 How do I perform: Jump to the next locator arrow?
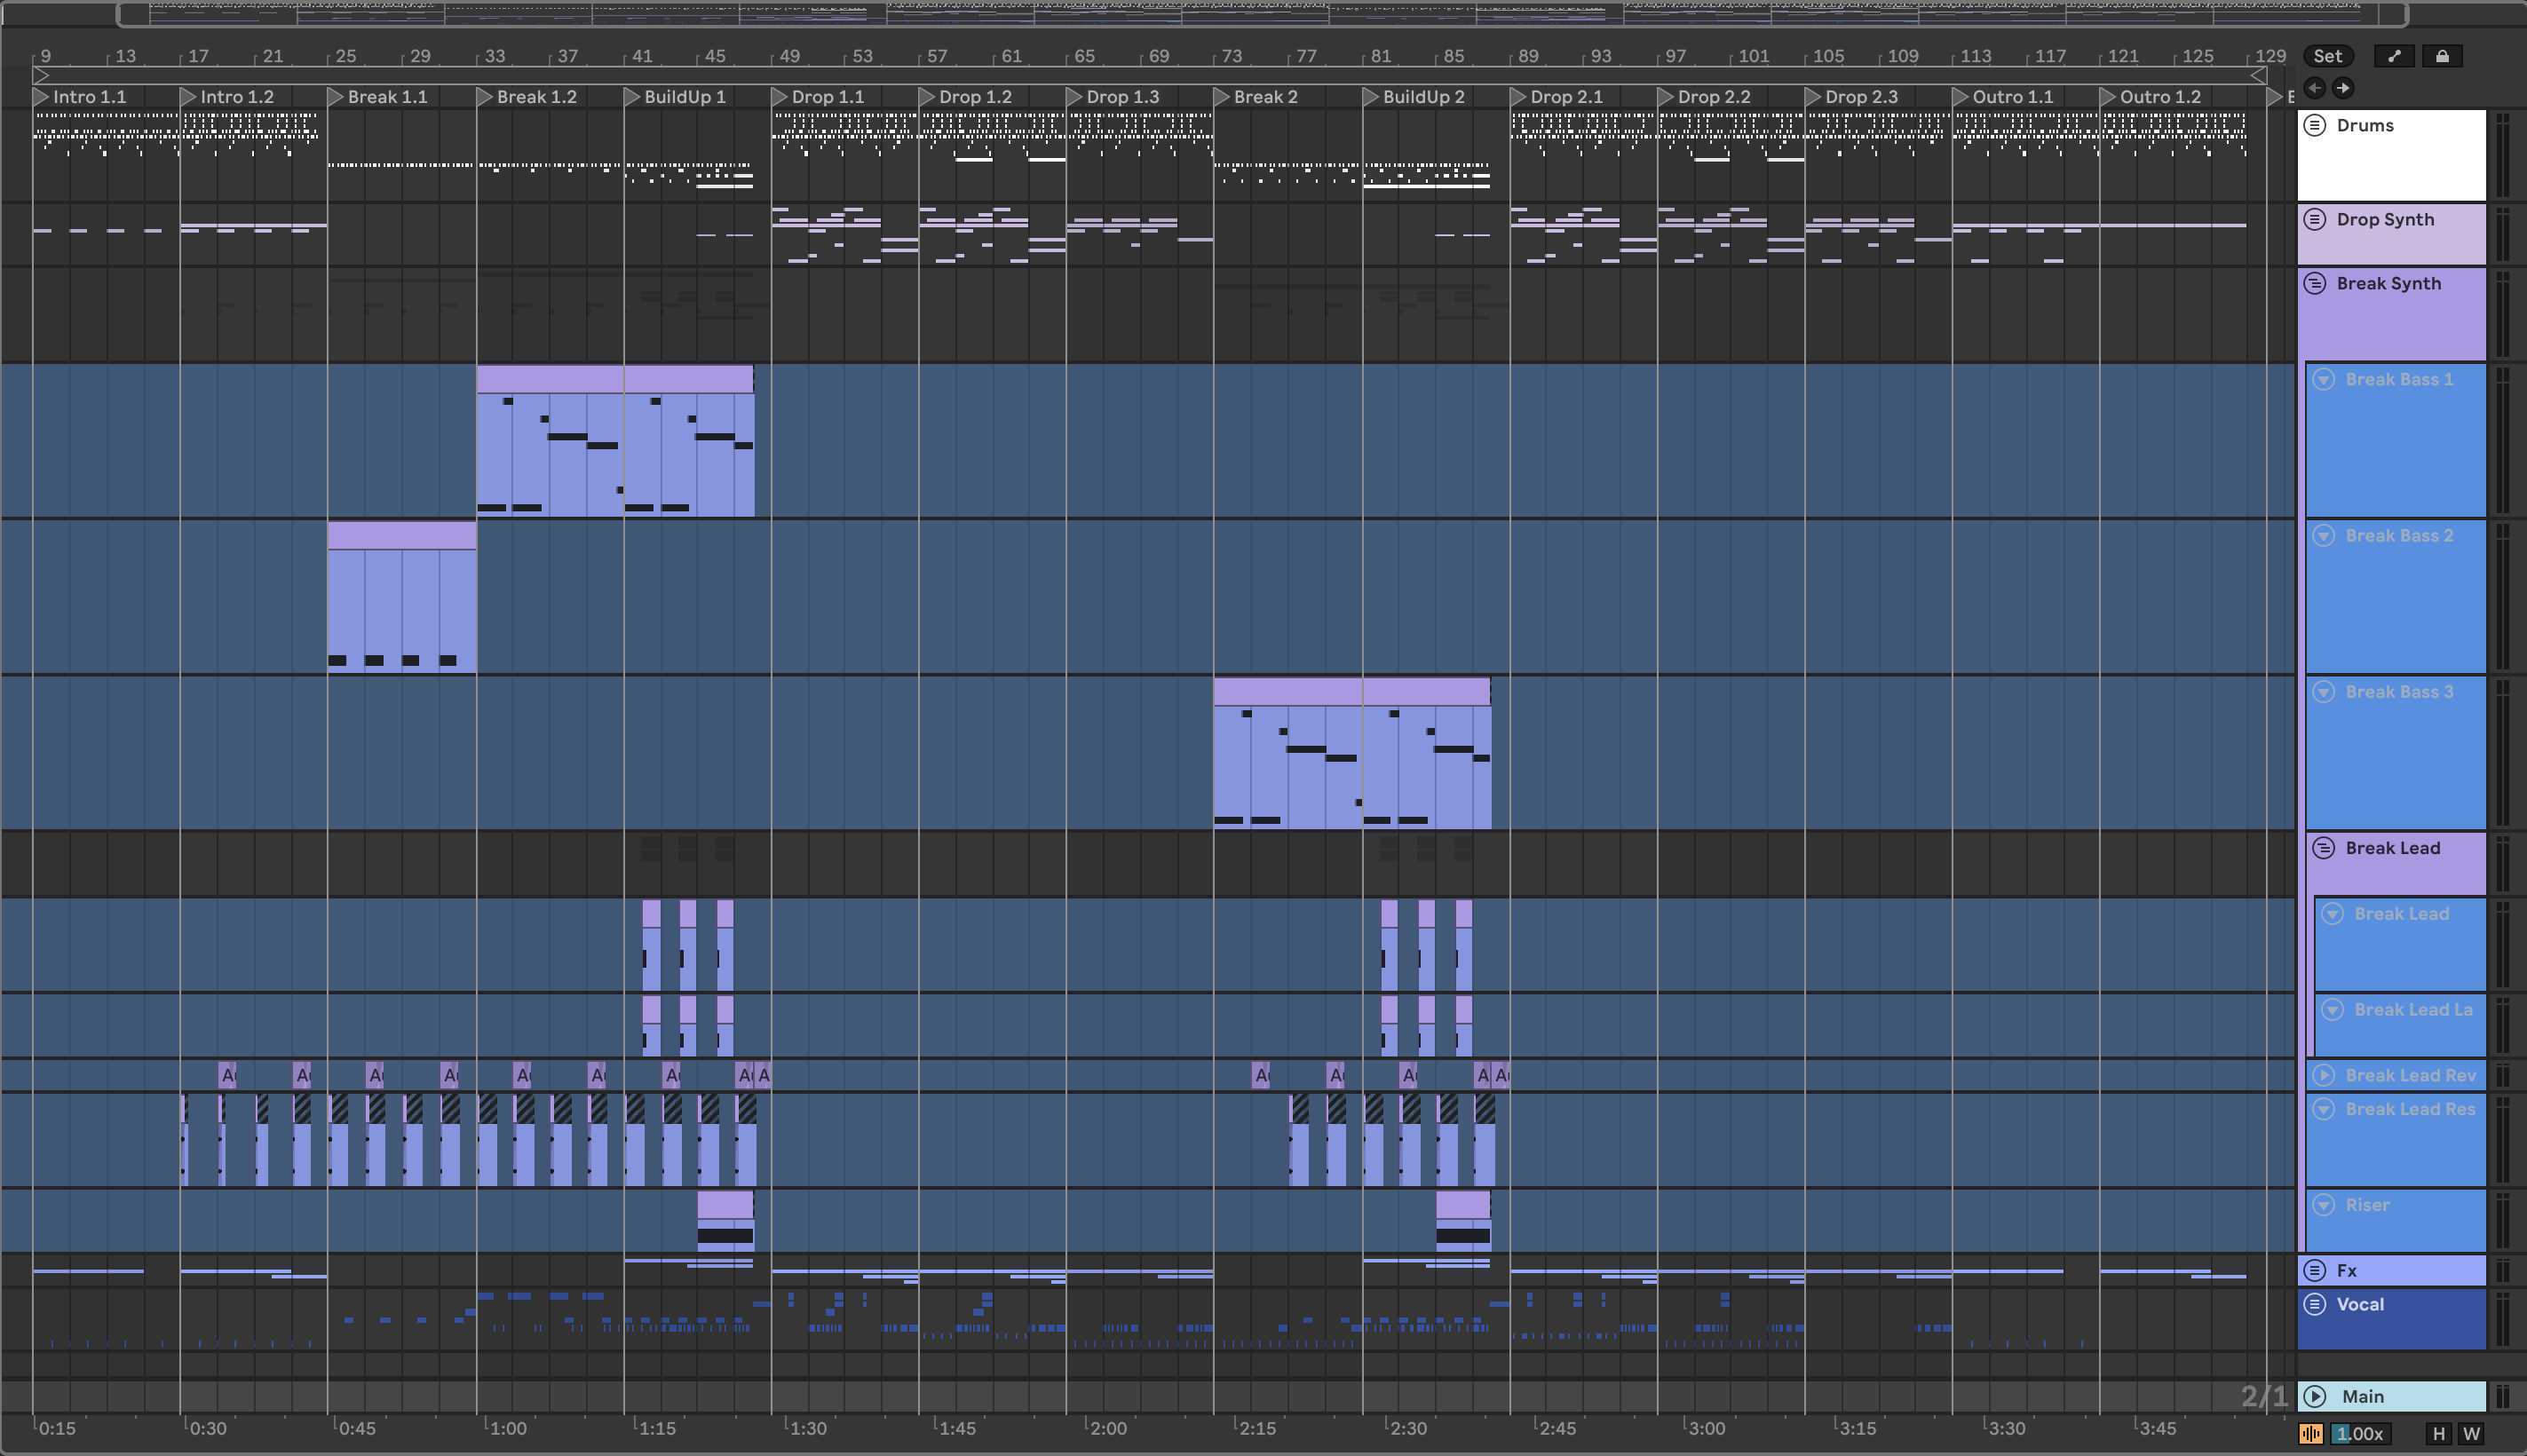2343,88
